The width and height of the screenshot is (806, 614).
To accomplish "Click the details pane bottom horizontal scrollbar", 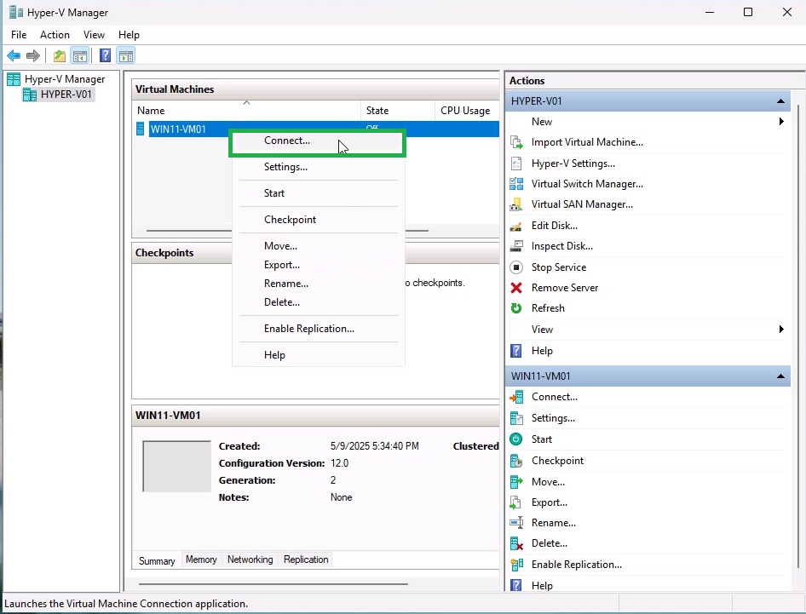I will coord(273,584).
